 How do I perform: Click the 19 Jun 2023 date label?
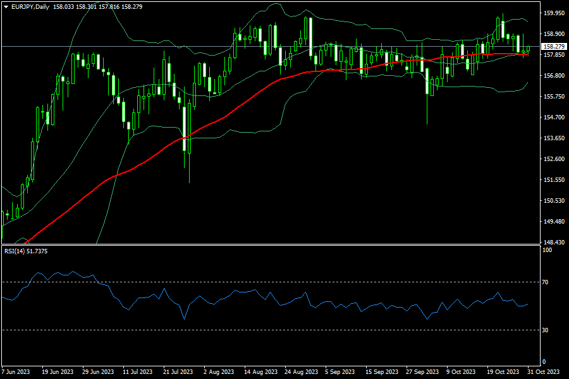tap(58, 372)
